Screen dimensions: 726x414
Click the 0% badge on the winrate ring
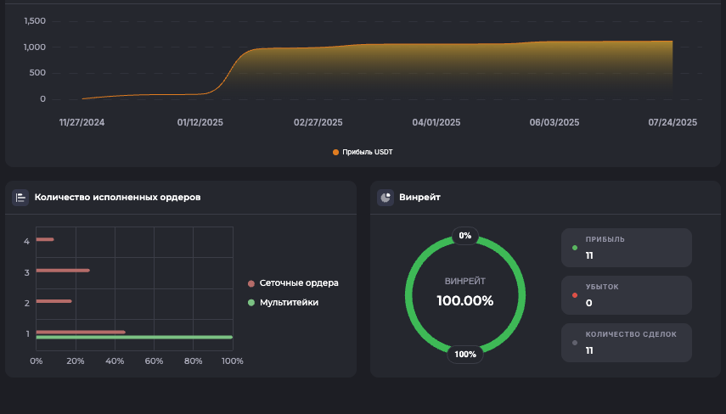464,235
